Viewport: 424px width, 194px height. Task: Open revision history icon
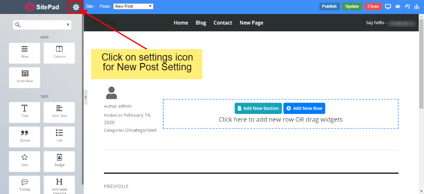coord(407,6)
